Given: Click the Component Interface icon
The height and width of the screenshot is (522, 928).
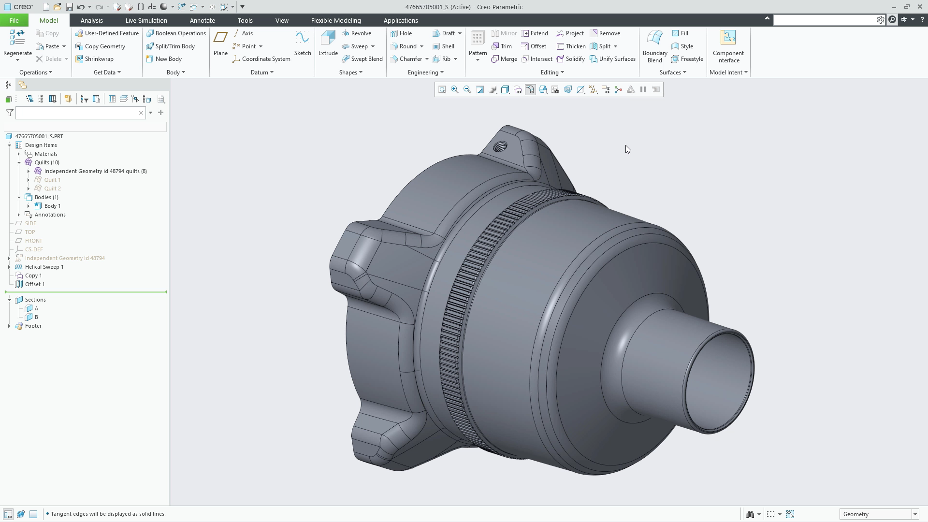Looking at the screenshot, I should click(728, 46).
